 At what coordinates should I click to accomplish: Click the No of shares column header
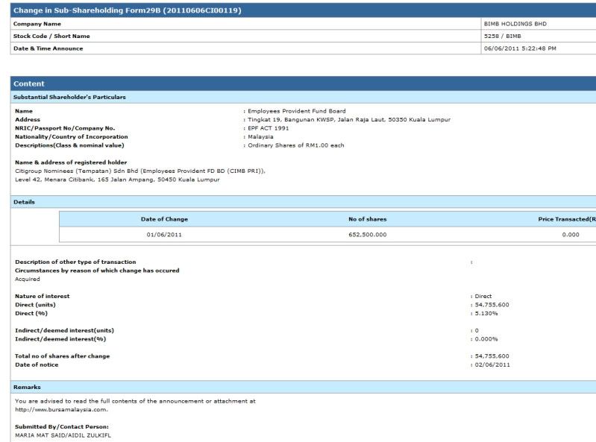click(367, 219)
